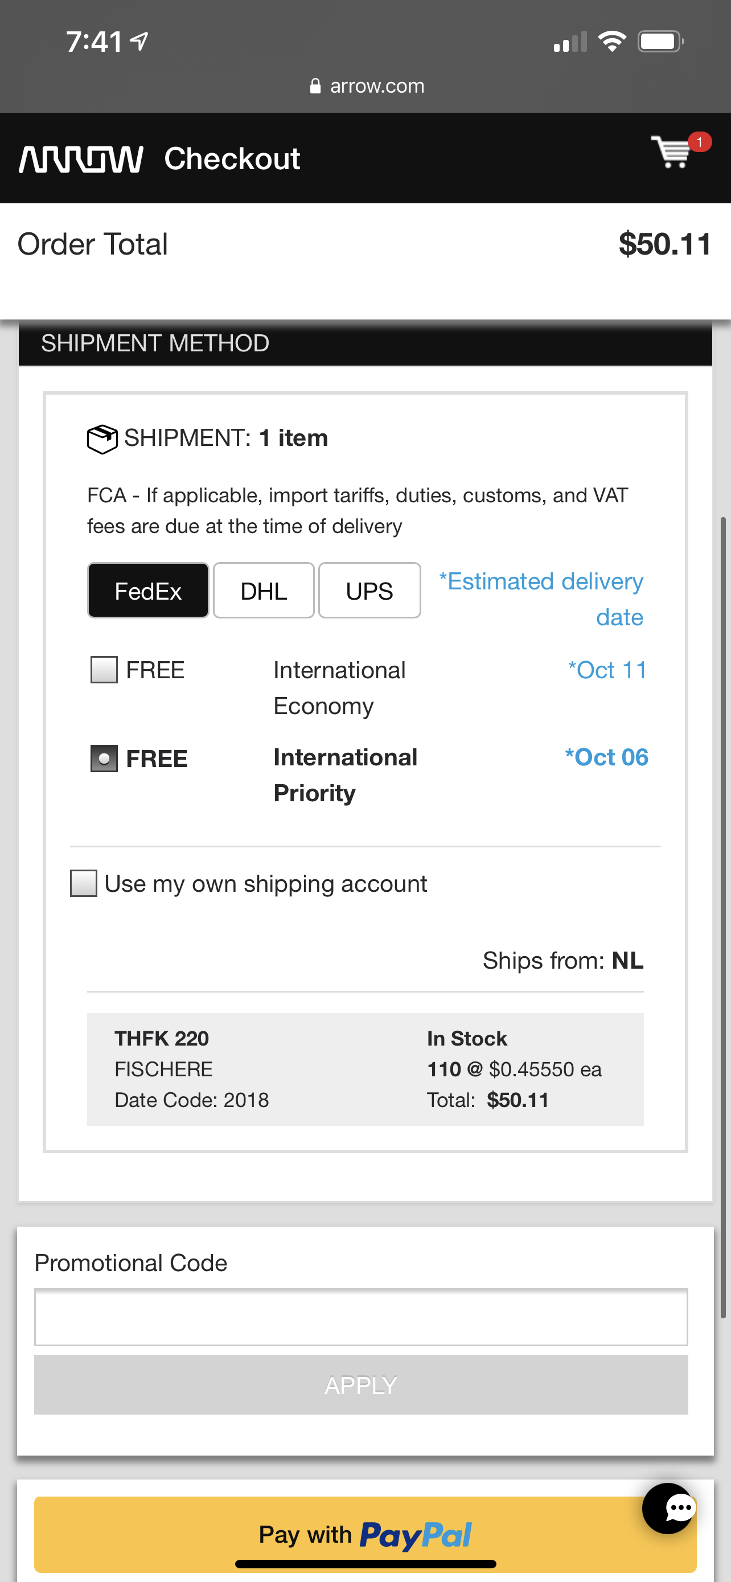Tap the cart item count badge
The image size is (731, 1582).
(699, 142)
